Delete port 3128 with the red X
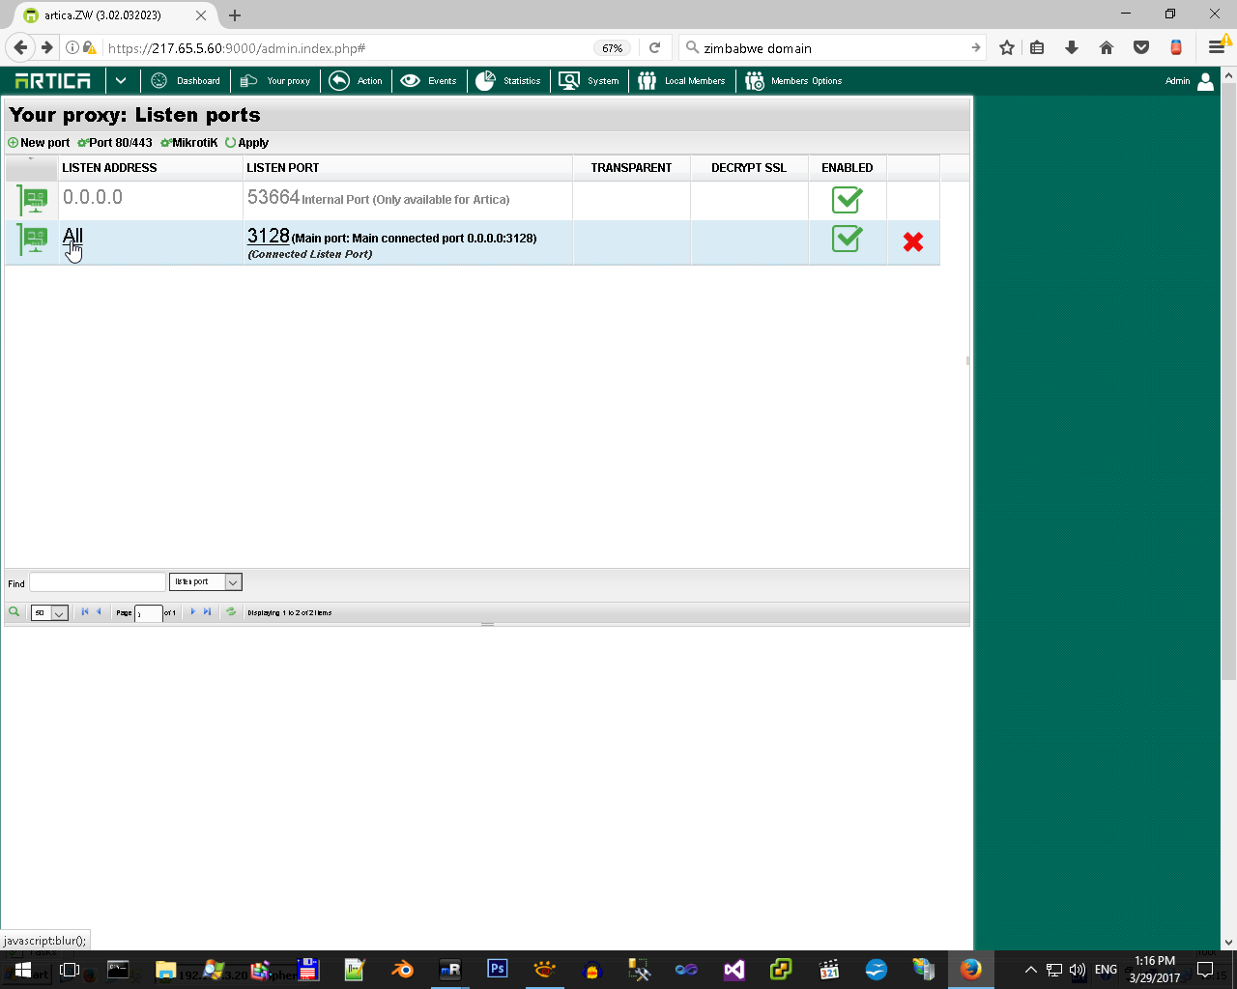1237x989 pixels. [x=913, y=241]
